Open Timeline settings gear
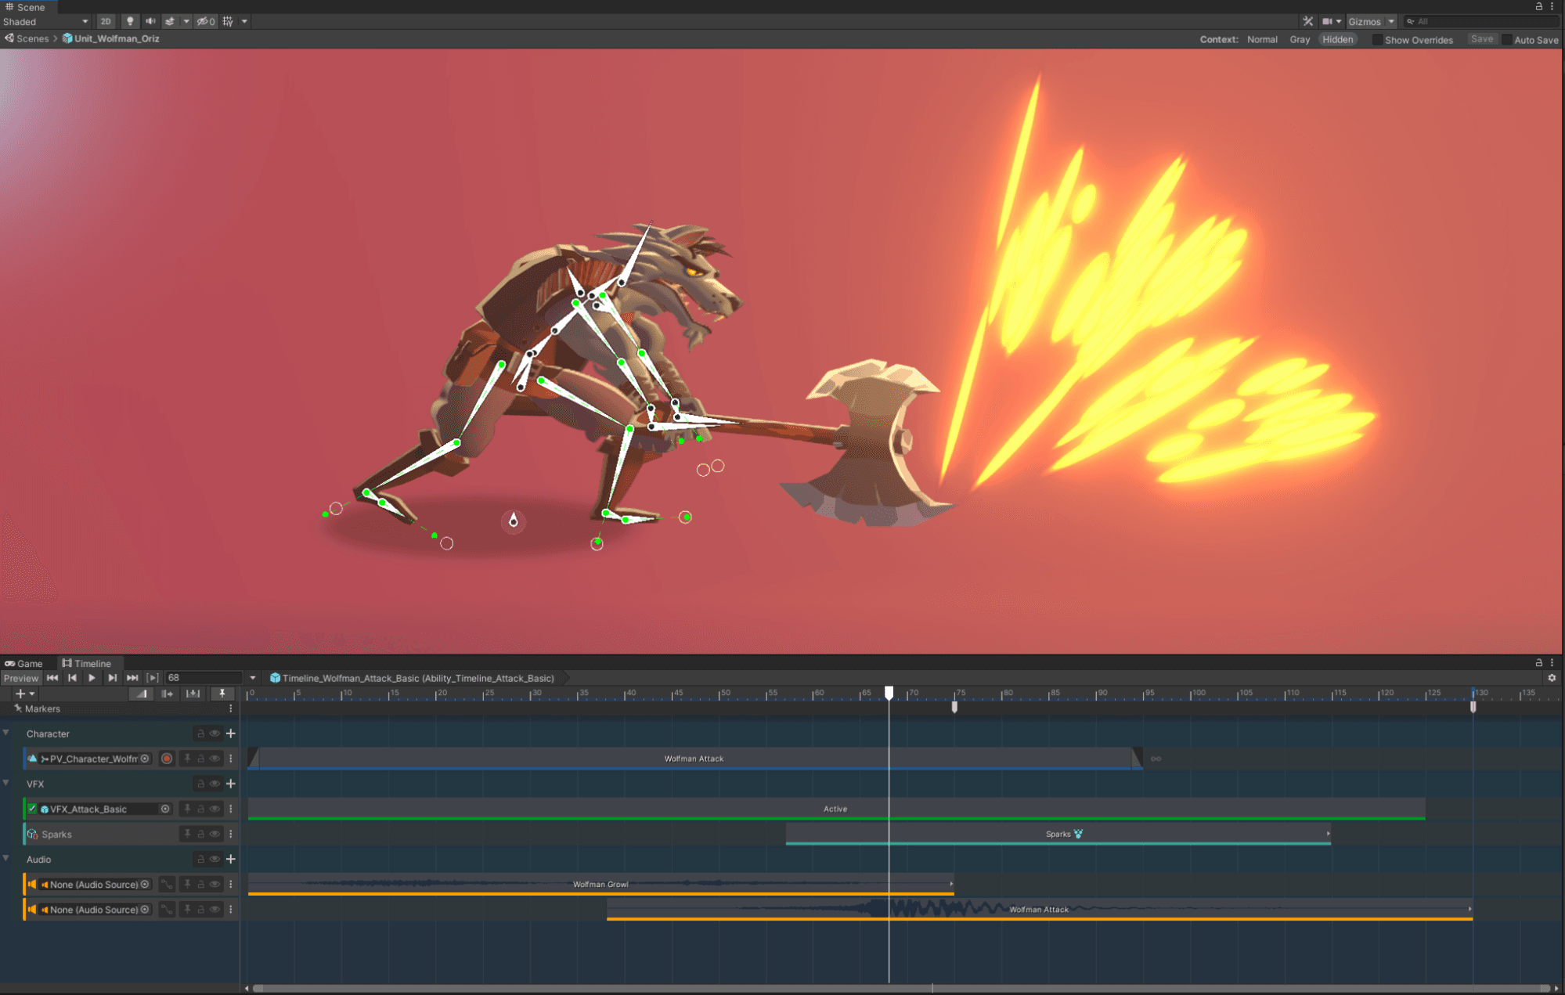The height and width of the screenshot is (995, 1565). [1552, 678]
